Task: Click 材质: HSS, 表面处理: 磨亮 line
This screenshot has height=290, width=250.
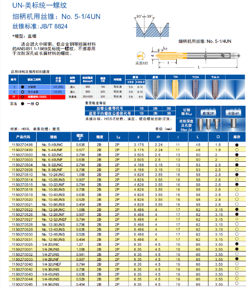Action: (35, 129)
